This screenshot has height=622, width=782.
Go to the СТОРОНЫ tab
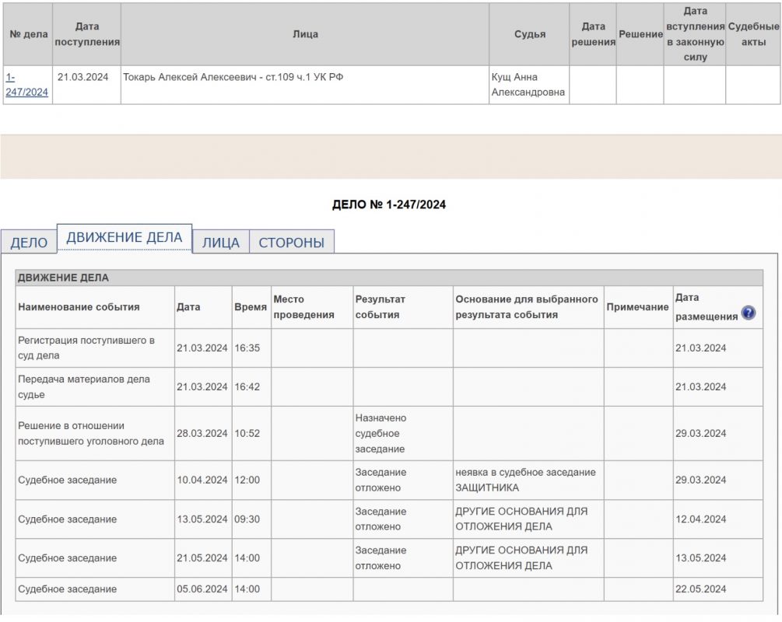point(291,243)
